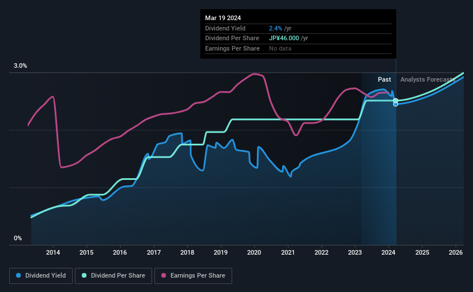473x292 pixels.
Task: Click the 2023 x-axis label
Action: click(355, 252)
